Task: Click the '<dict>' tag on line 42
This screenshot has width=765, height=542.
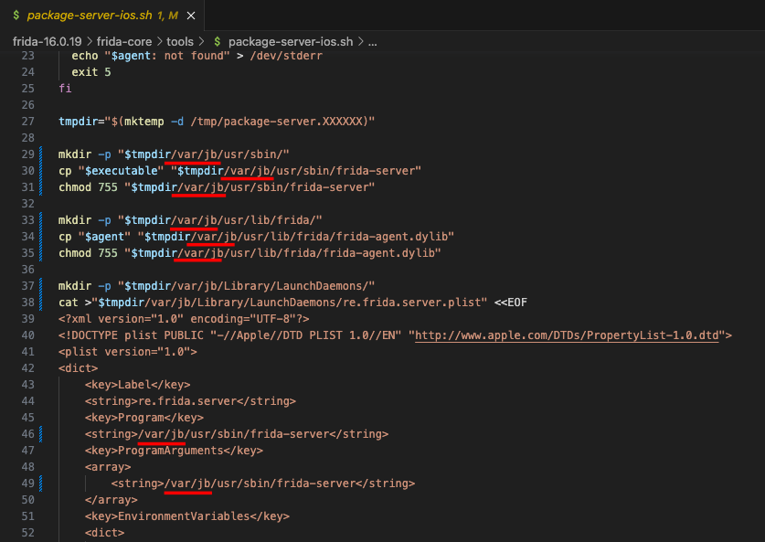Action: pyautogui.click(x=78, y=368)
